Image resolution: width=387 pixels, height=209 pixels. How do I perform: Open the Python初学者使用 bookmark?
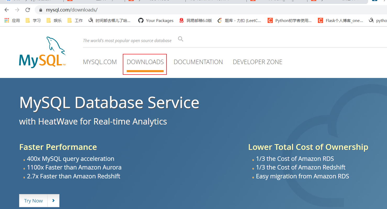click(x=290, y=20)
